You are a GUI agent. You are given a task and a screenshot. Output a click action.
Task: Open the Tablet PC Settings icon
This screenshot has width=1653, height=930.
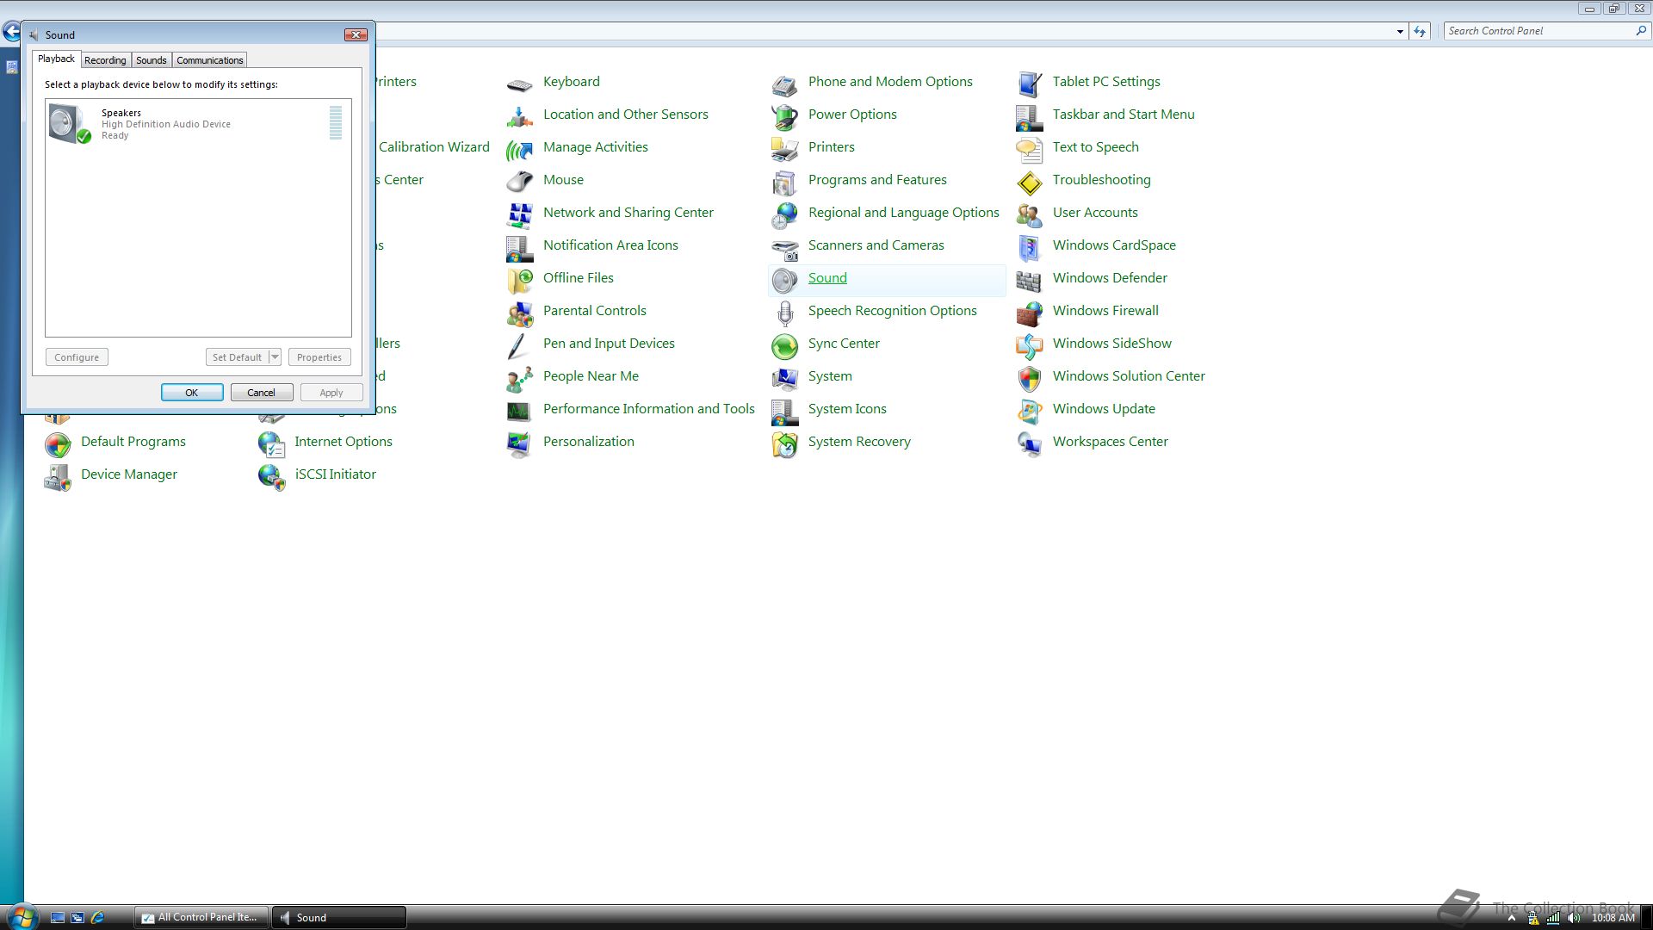[1029, 83]
